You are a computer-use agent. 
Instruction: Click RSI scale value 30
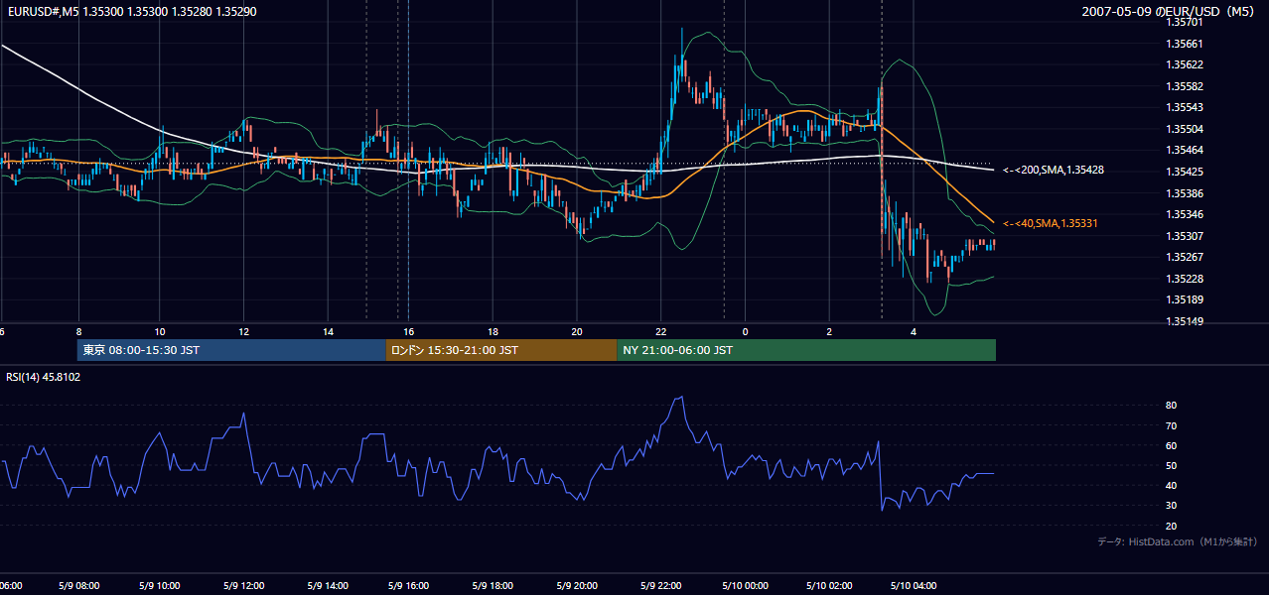pyautogui.click(x=1171, y=506)
